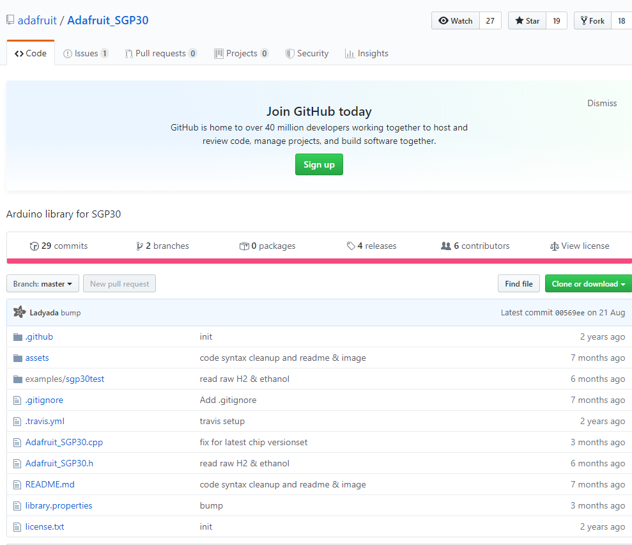Click the branches fork icon
The height and width of the screenshot is (545, 632).
[139, 246]
